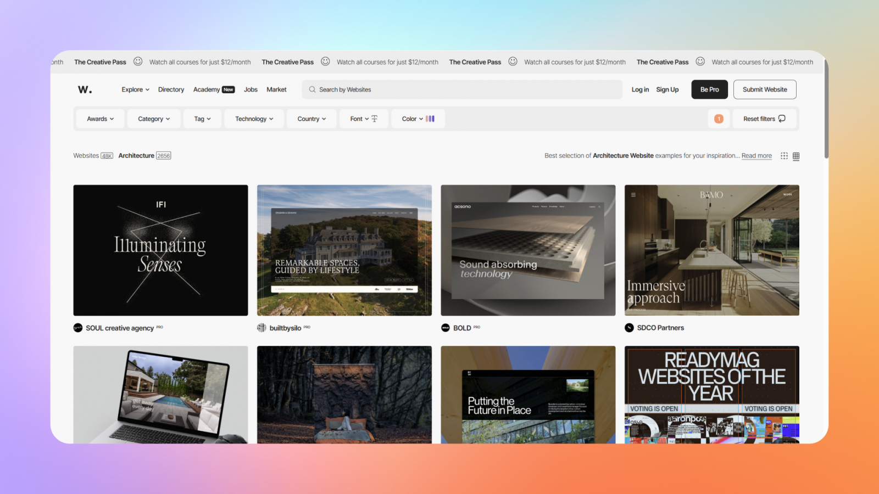Open the Category filter dropdown
The height and width of the screenshot is (494, 879).
coord(154,119)
